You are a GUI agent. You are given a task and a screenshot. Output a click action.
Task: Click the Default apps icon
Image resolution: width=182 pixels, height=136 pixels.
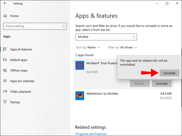5,60
